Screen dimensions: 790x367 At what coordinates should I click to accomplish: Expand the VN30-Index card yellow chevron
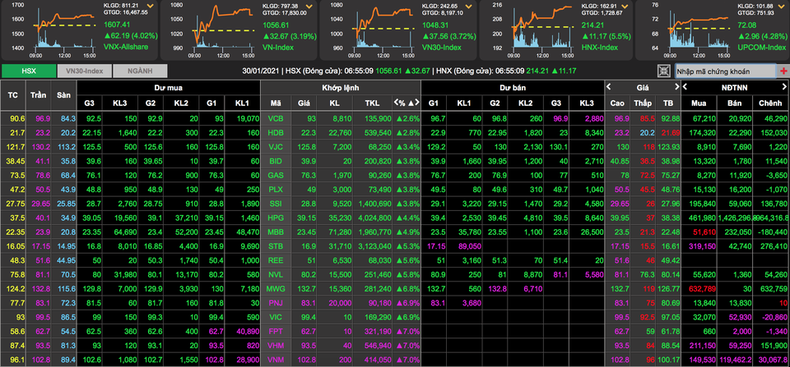tap(468, 7)
